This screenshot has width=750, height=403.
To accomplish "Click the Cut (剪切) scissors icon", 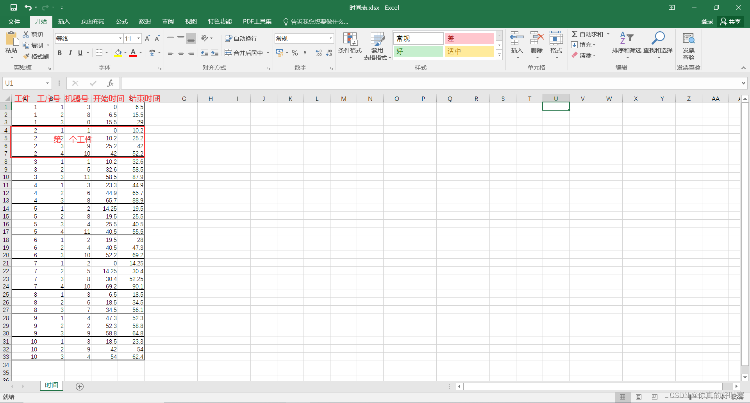I will click(26, 34).
